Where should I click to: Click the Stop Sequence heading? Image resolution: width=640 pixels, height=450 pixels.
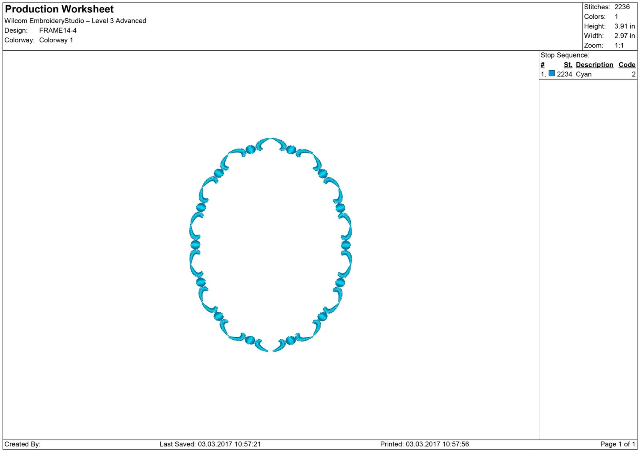pos(565,55)
